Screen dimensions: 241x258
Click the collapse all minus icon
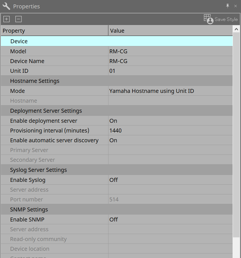tap(18, 19)
